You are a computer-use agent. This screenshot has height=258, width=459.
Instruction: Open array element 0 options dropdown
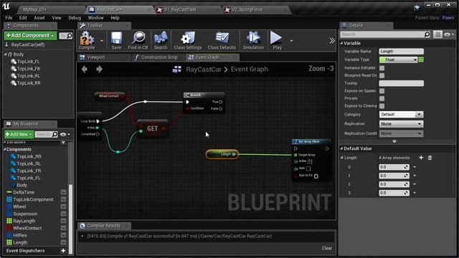[415, 167]
